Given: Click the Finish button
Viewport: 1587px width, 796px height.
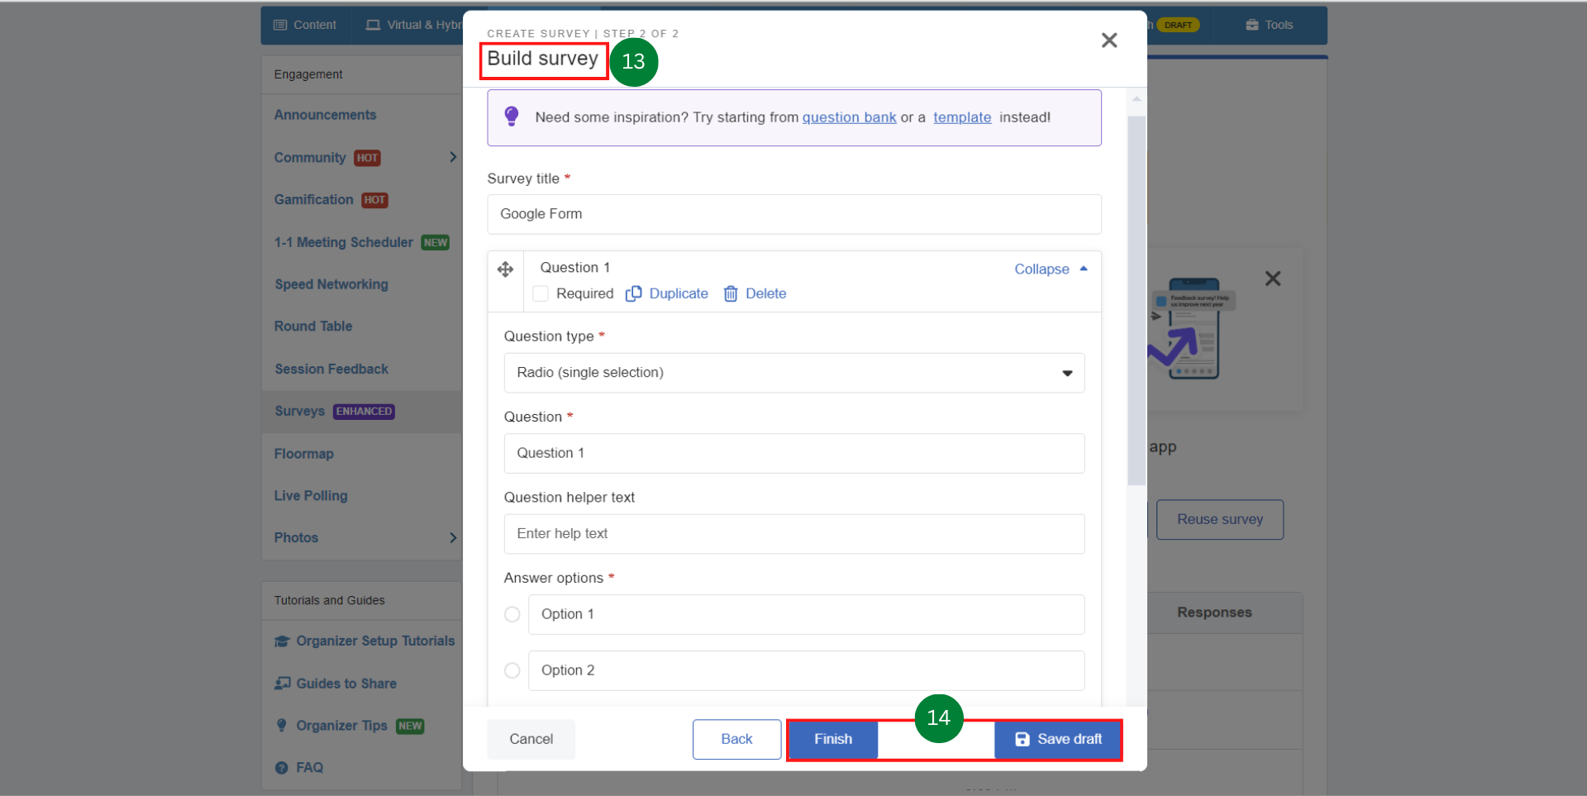Looking at the screenshot, I should coord(833,739).
